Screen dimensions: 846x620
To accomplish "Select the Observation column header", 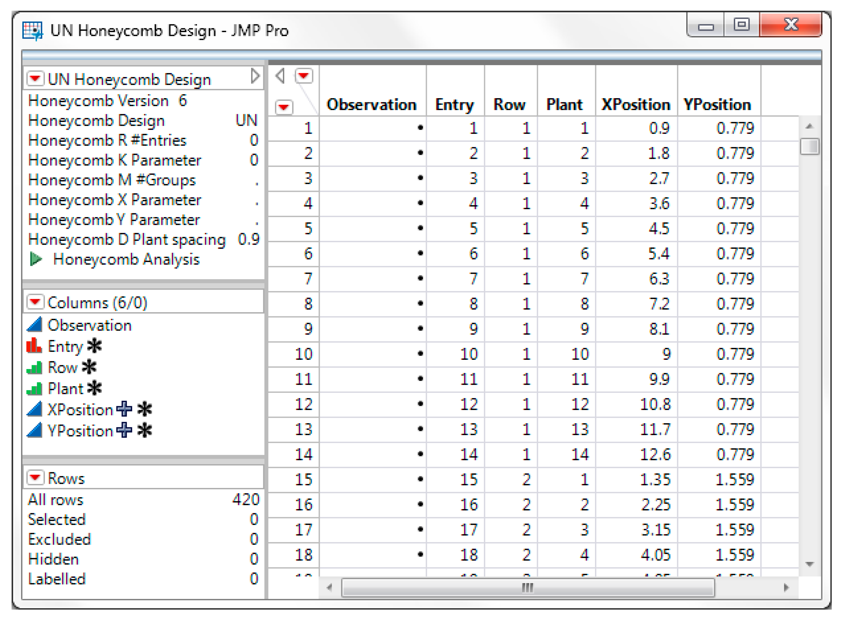I will coord(372,105).
